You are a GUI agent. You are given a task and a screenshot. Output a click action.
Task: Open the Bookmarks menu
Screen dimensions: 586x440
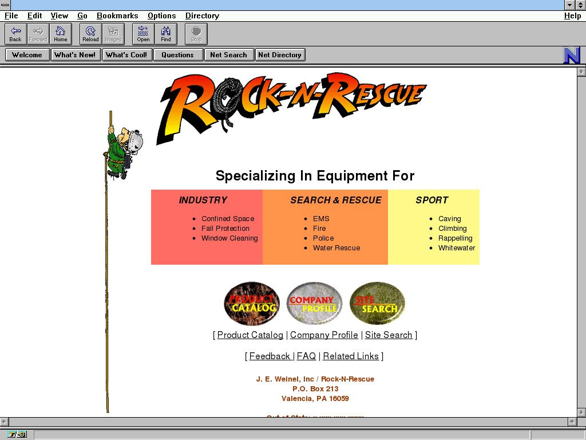point(117,16)
